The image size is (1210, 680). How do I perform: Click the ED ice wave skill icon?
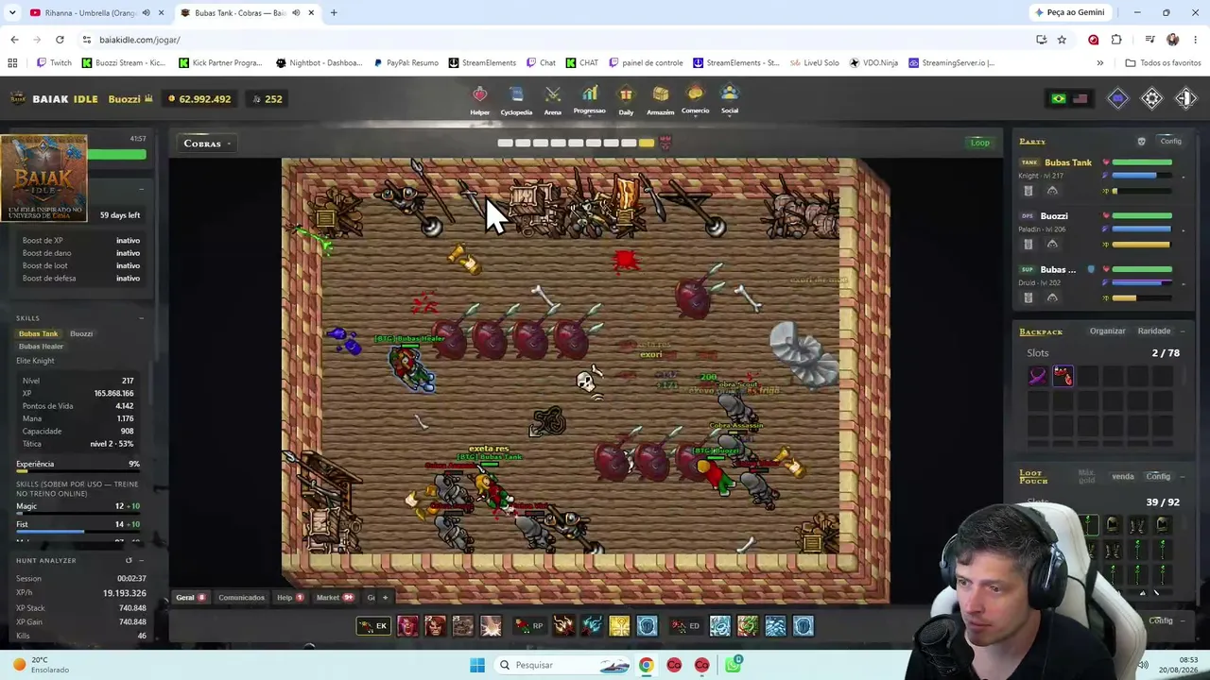pos(775,625)
